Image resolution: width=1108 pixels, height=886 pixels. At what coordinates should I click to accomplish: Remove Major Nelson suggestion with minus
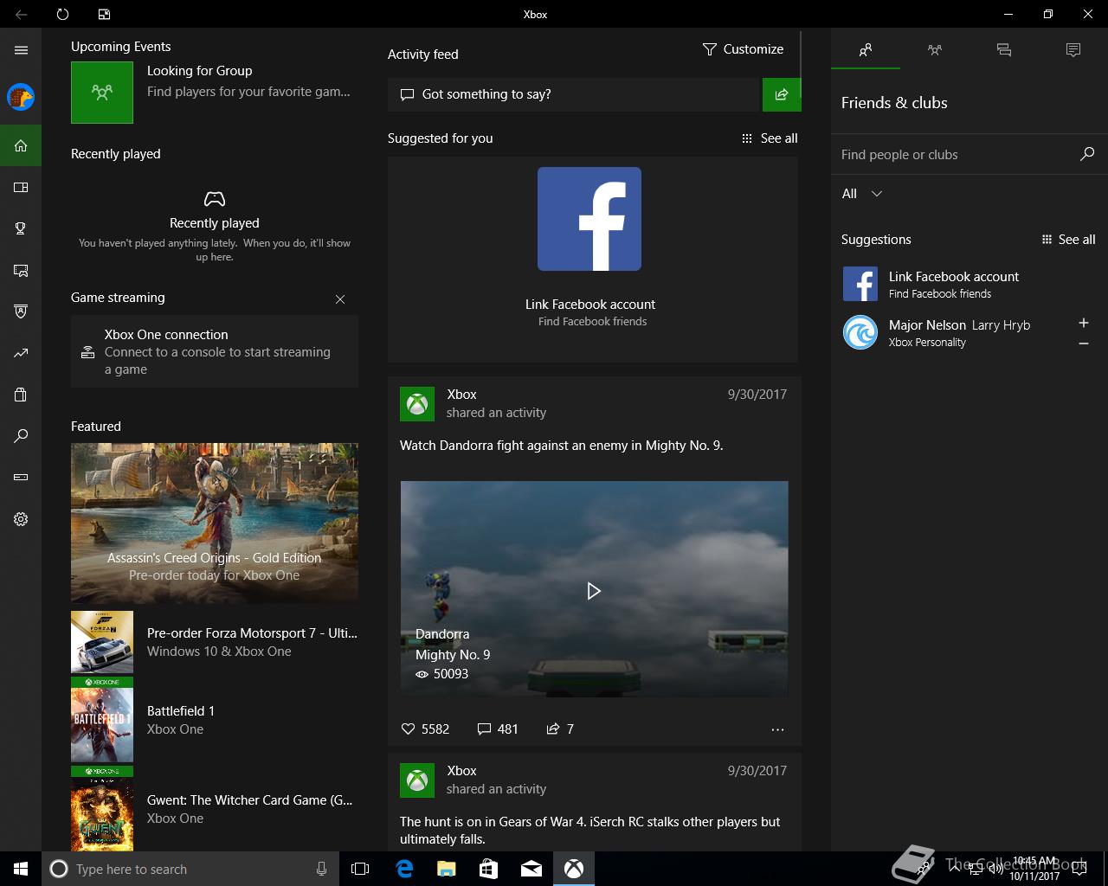pyautogui.click(x=1083, y=343)
